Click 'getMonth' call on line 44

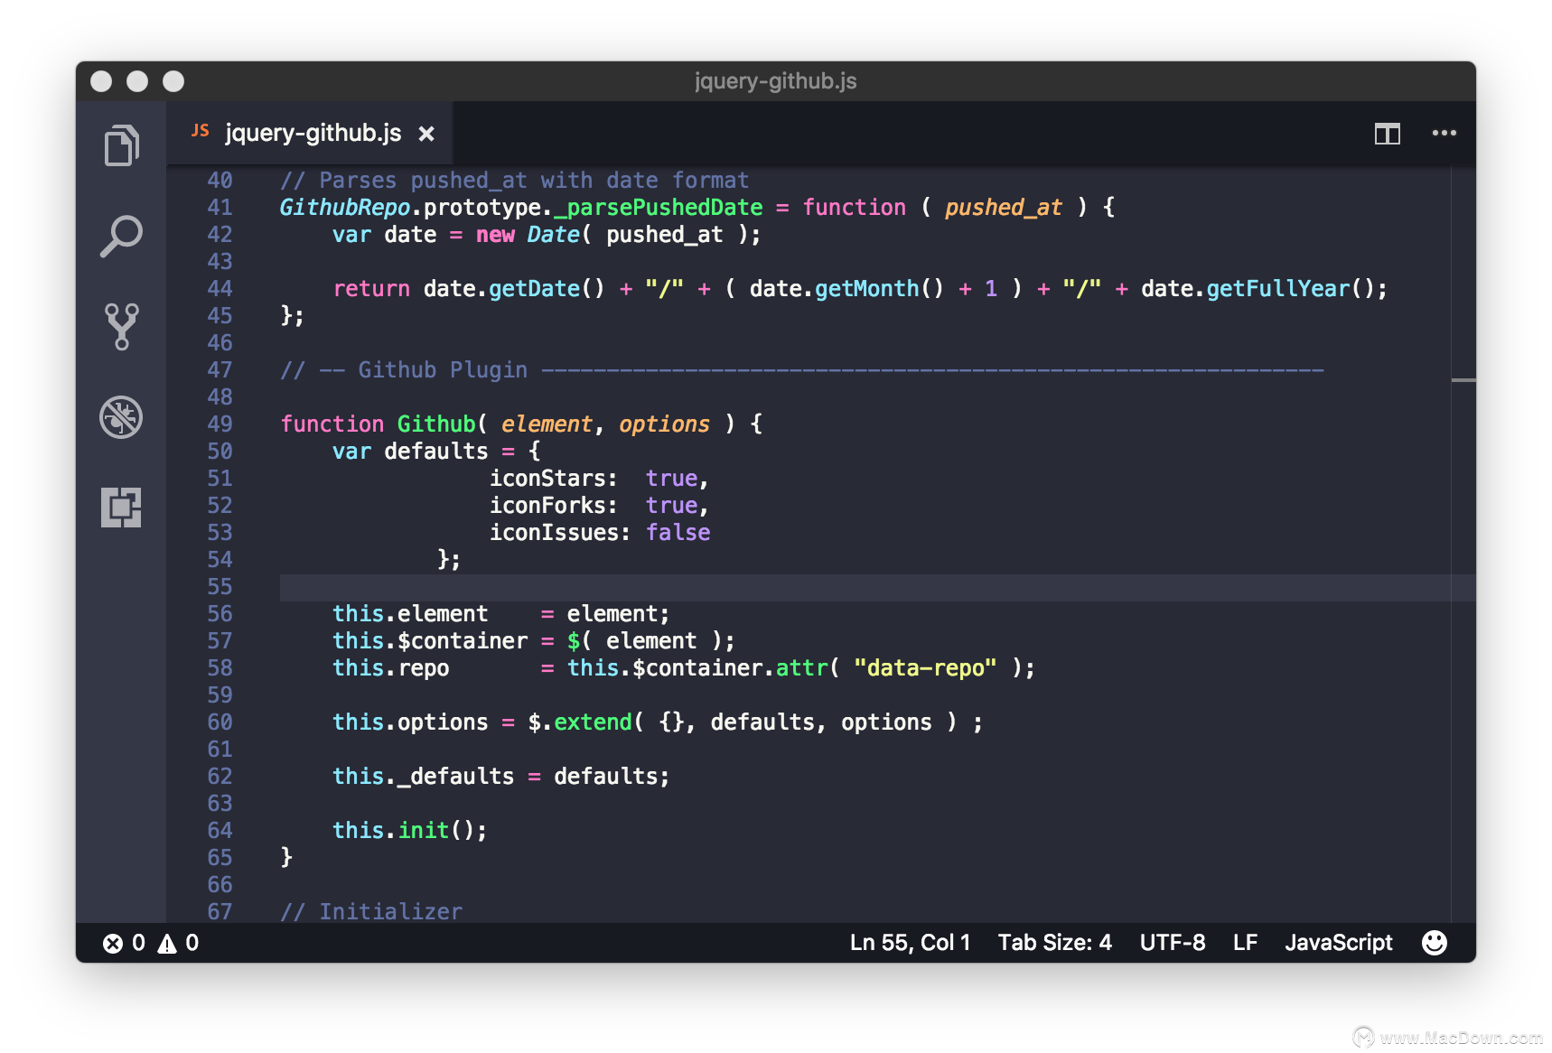pos(867,289)
